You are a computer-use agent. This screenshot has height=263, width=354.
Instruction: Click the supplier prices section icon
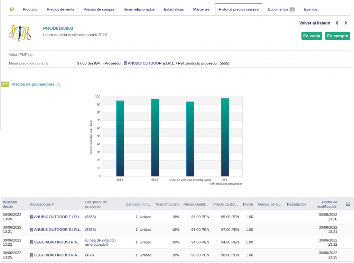pyautogui.click(x=5, y=84)
